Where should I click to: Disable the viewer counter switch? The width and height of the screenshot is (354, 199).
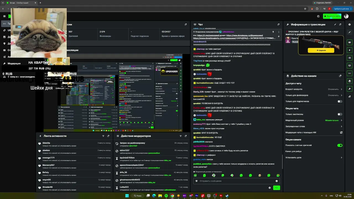(x=340, y=145)
